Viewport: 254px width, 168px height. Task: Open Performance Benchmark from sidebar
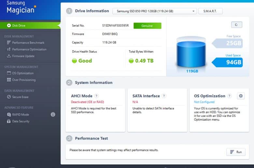point(28,43)
